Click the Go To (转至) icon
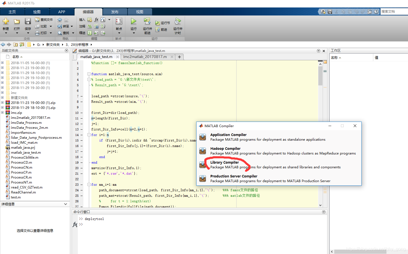Screen dimensions: 408x254 click(x=60, y=26)
